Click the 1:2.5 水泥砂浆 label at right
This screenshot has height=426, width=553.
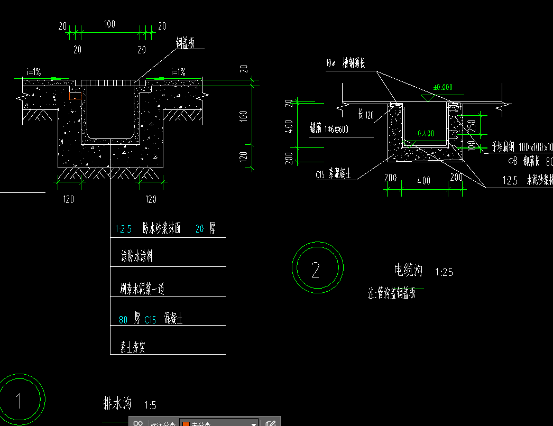tap(528, 180)
